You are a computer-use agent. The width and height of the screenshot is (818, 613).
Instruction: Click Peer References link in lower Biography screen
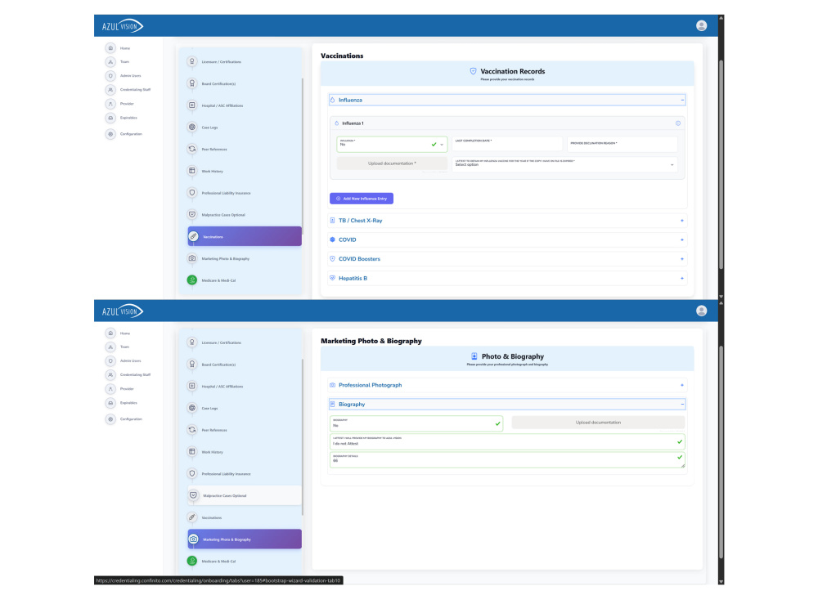tap(214, 430)
